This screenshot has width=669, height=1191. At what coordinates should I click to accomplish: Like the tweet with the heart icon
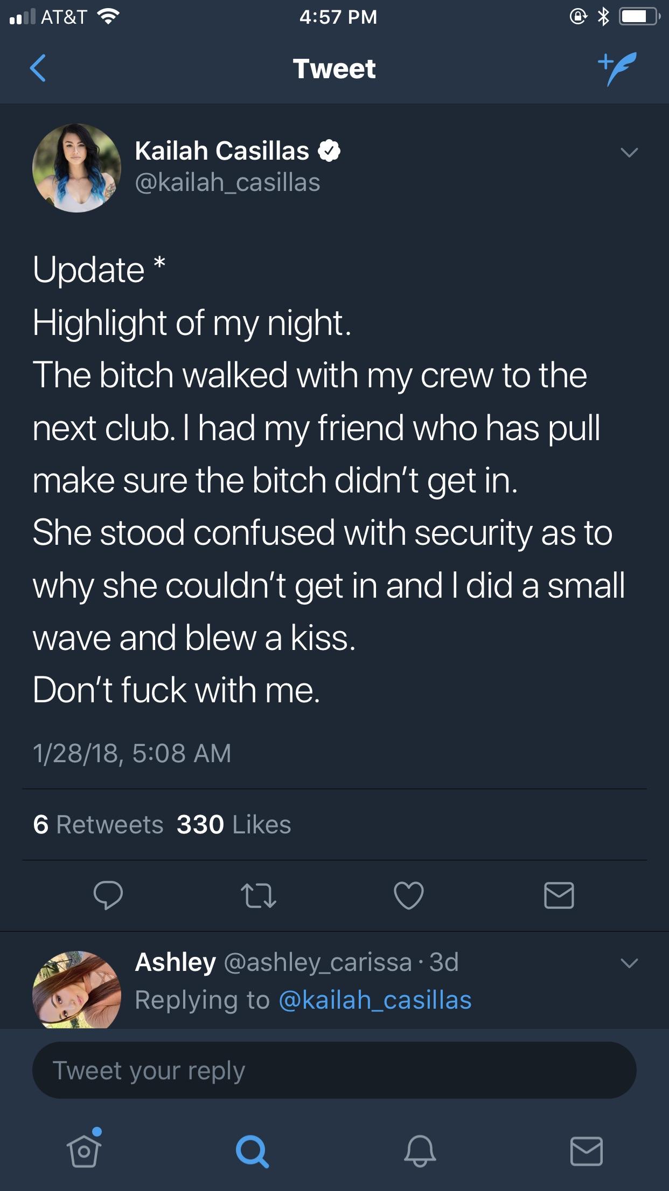tap(409, 895)
